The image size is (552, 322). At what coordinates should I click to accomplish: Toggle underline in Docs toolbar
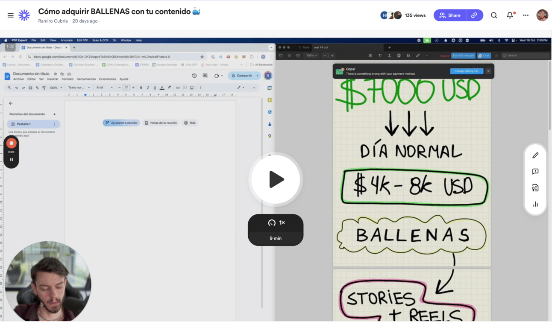[155, 88]
